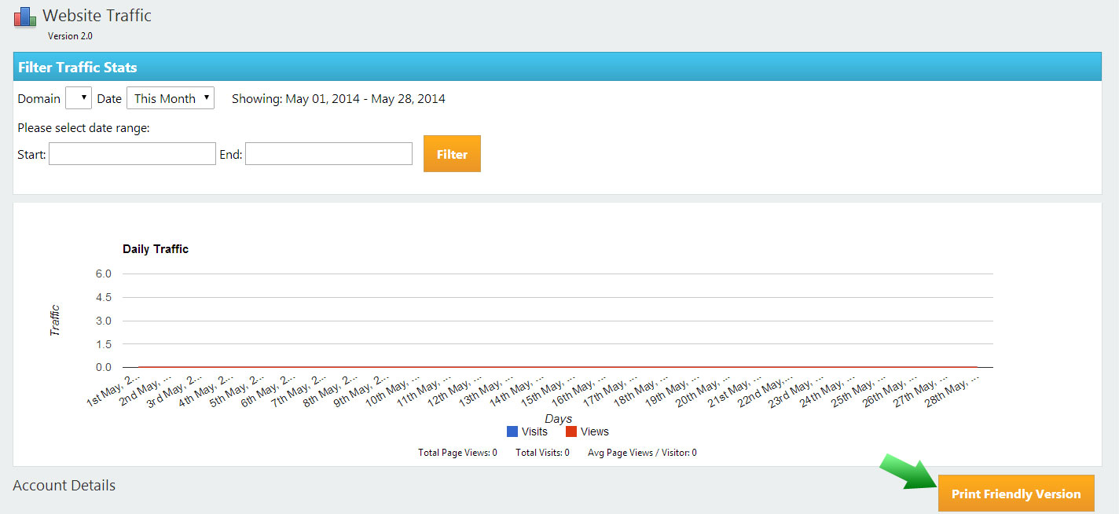Screen dimensions: 1119x514
Task: Click the Version 2.0 text
Action: tap(70, 35)
